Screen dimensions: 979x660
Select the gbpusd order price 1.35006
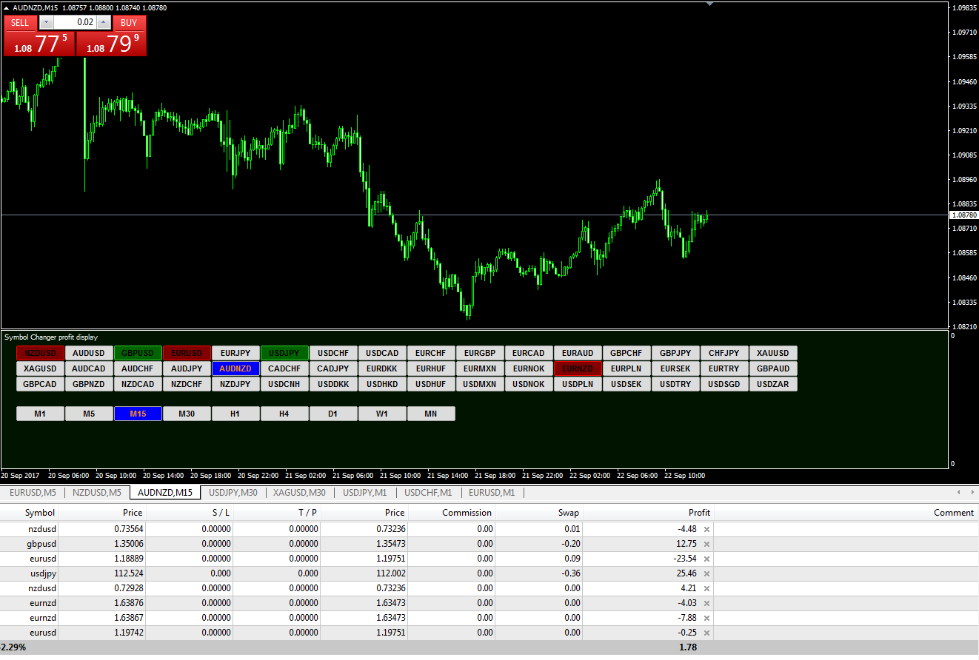[x=129, y=544]
